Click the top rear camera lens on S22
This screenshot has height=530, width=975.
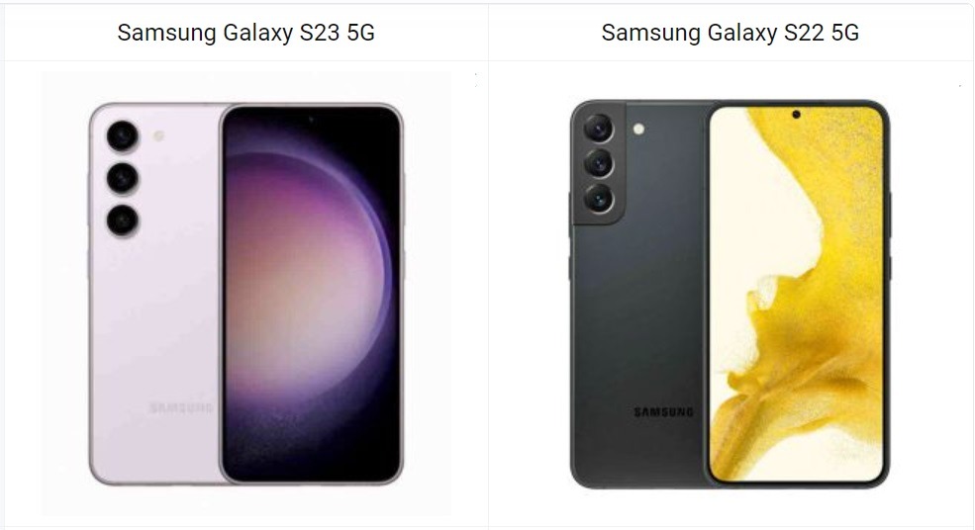[598, 128]
